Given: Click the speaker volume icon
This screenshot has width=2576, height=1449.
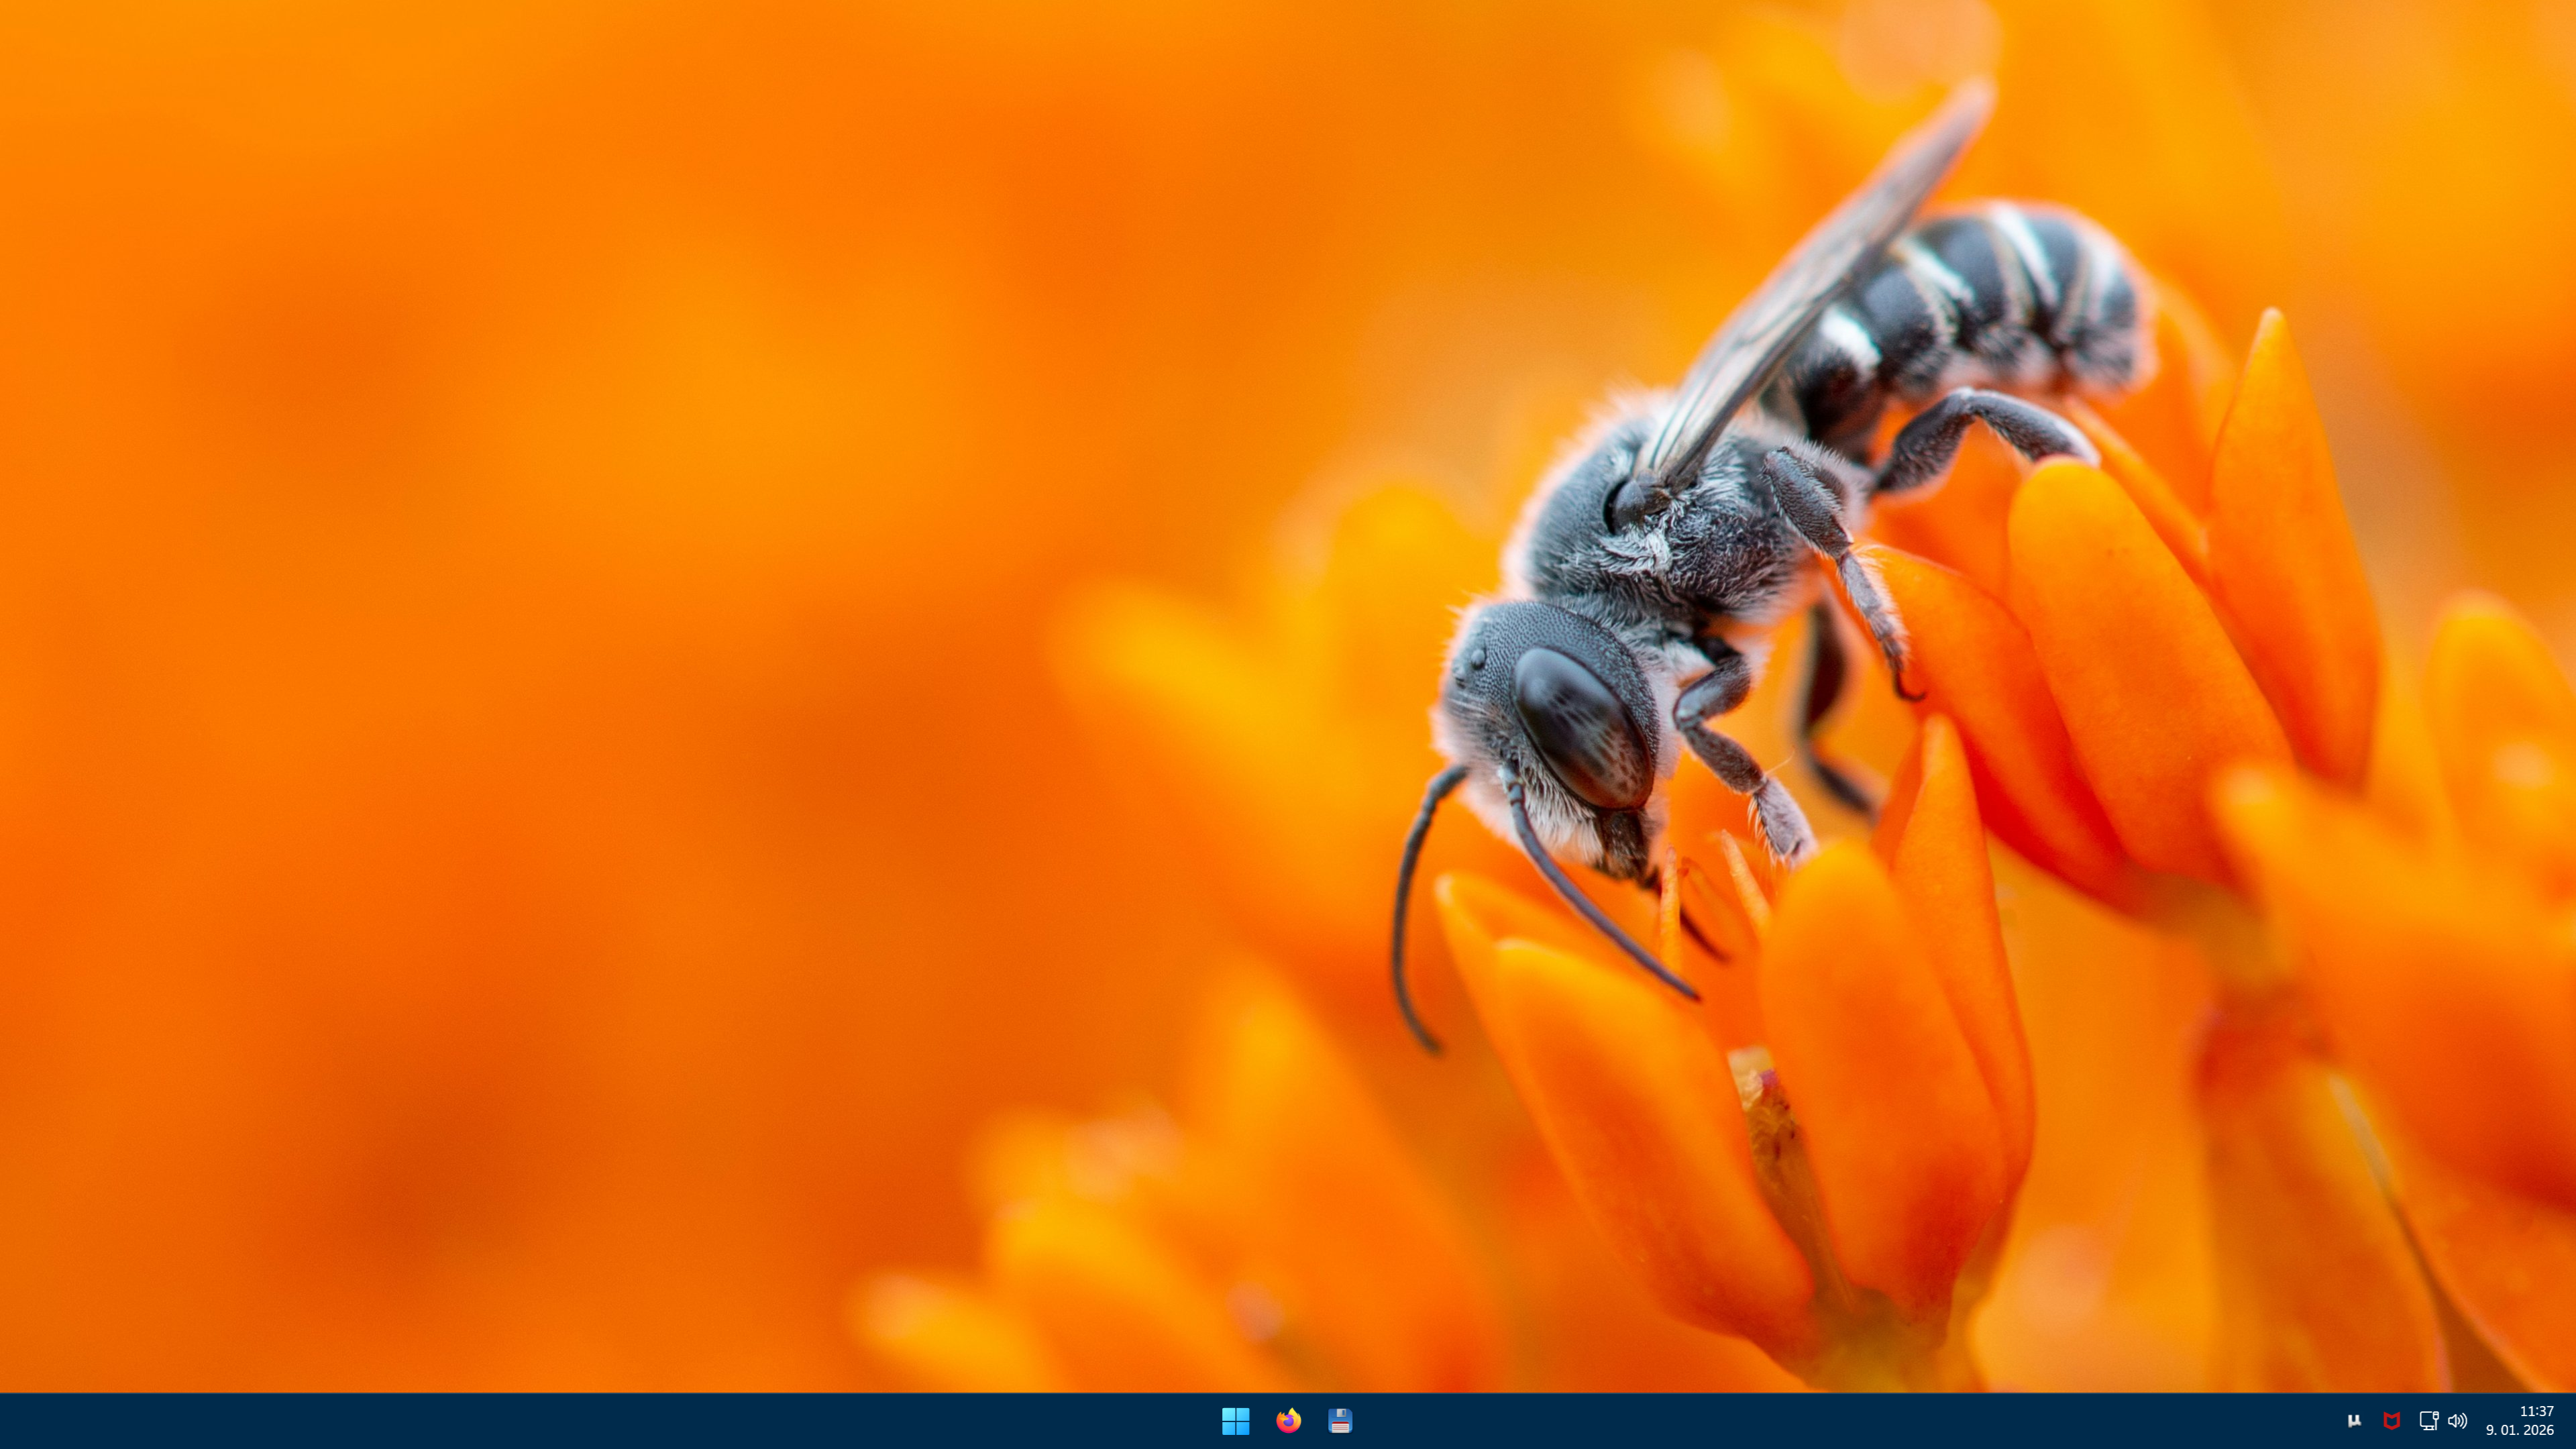Looking at the screenshot, I should point(2458,1420).
